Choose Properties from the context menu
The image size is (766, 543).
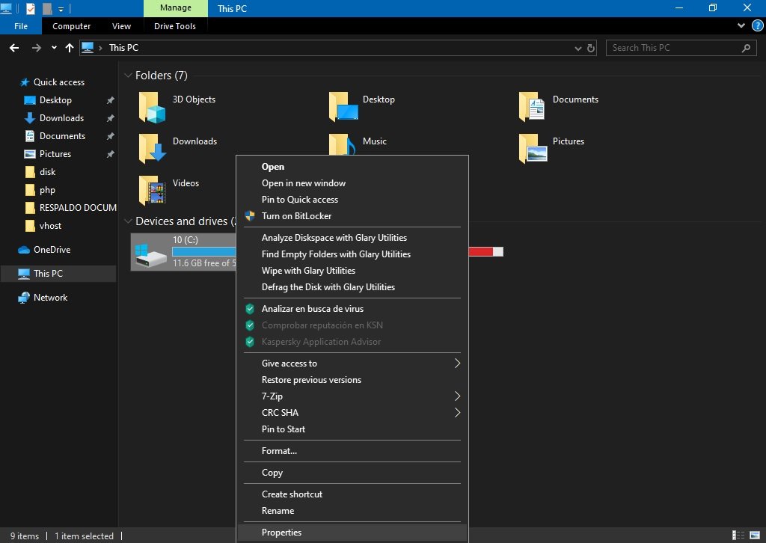click(x=352, y=533)
